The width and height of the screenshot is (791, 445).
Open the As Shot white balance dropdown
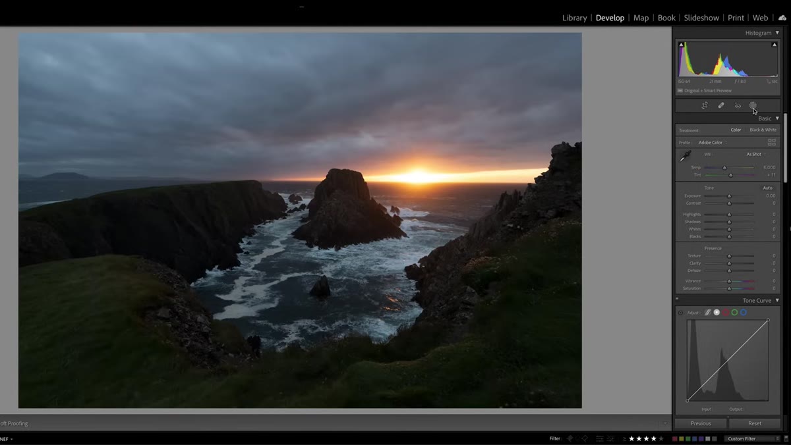(x=755, y=154)
